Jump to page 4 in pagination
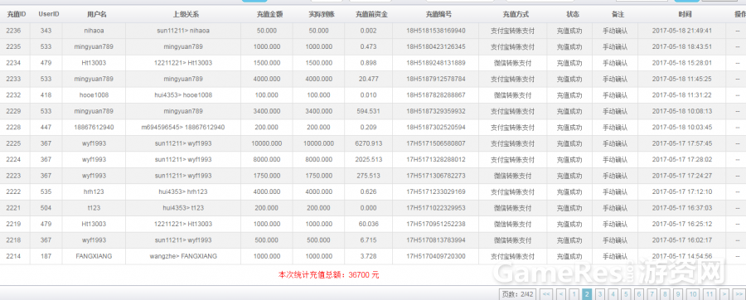The image size is (746, 300). tap(613, 294)
